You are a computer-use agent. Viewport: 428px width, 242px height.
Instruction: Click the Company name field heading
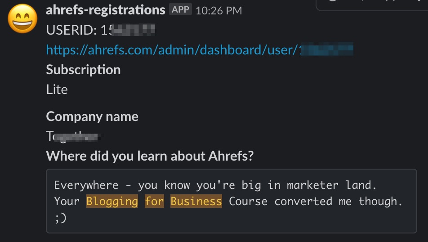[x=92, y=117]
